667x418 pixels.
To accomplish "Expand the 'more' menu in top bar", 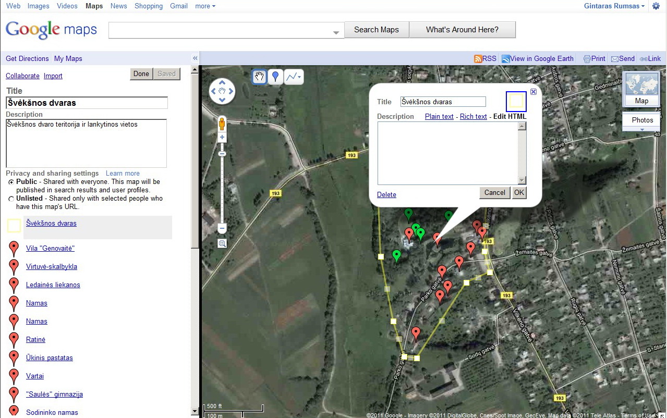I will [x=205, y=6].
